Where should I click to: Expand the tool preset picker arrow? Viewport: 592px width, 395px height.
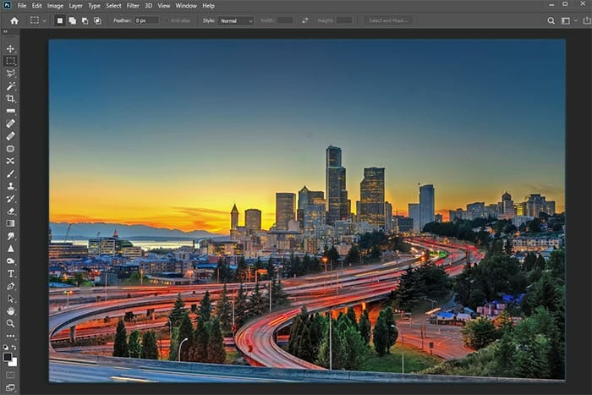45,20
